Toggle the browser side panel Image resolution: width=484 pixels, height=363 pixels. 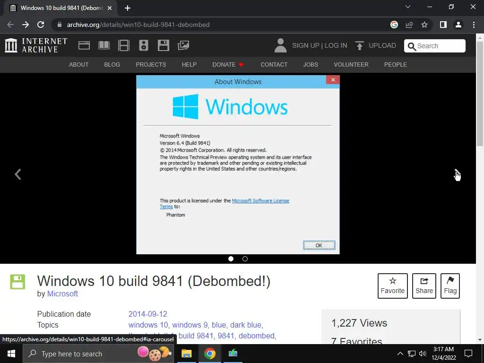point(443,25)
